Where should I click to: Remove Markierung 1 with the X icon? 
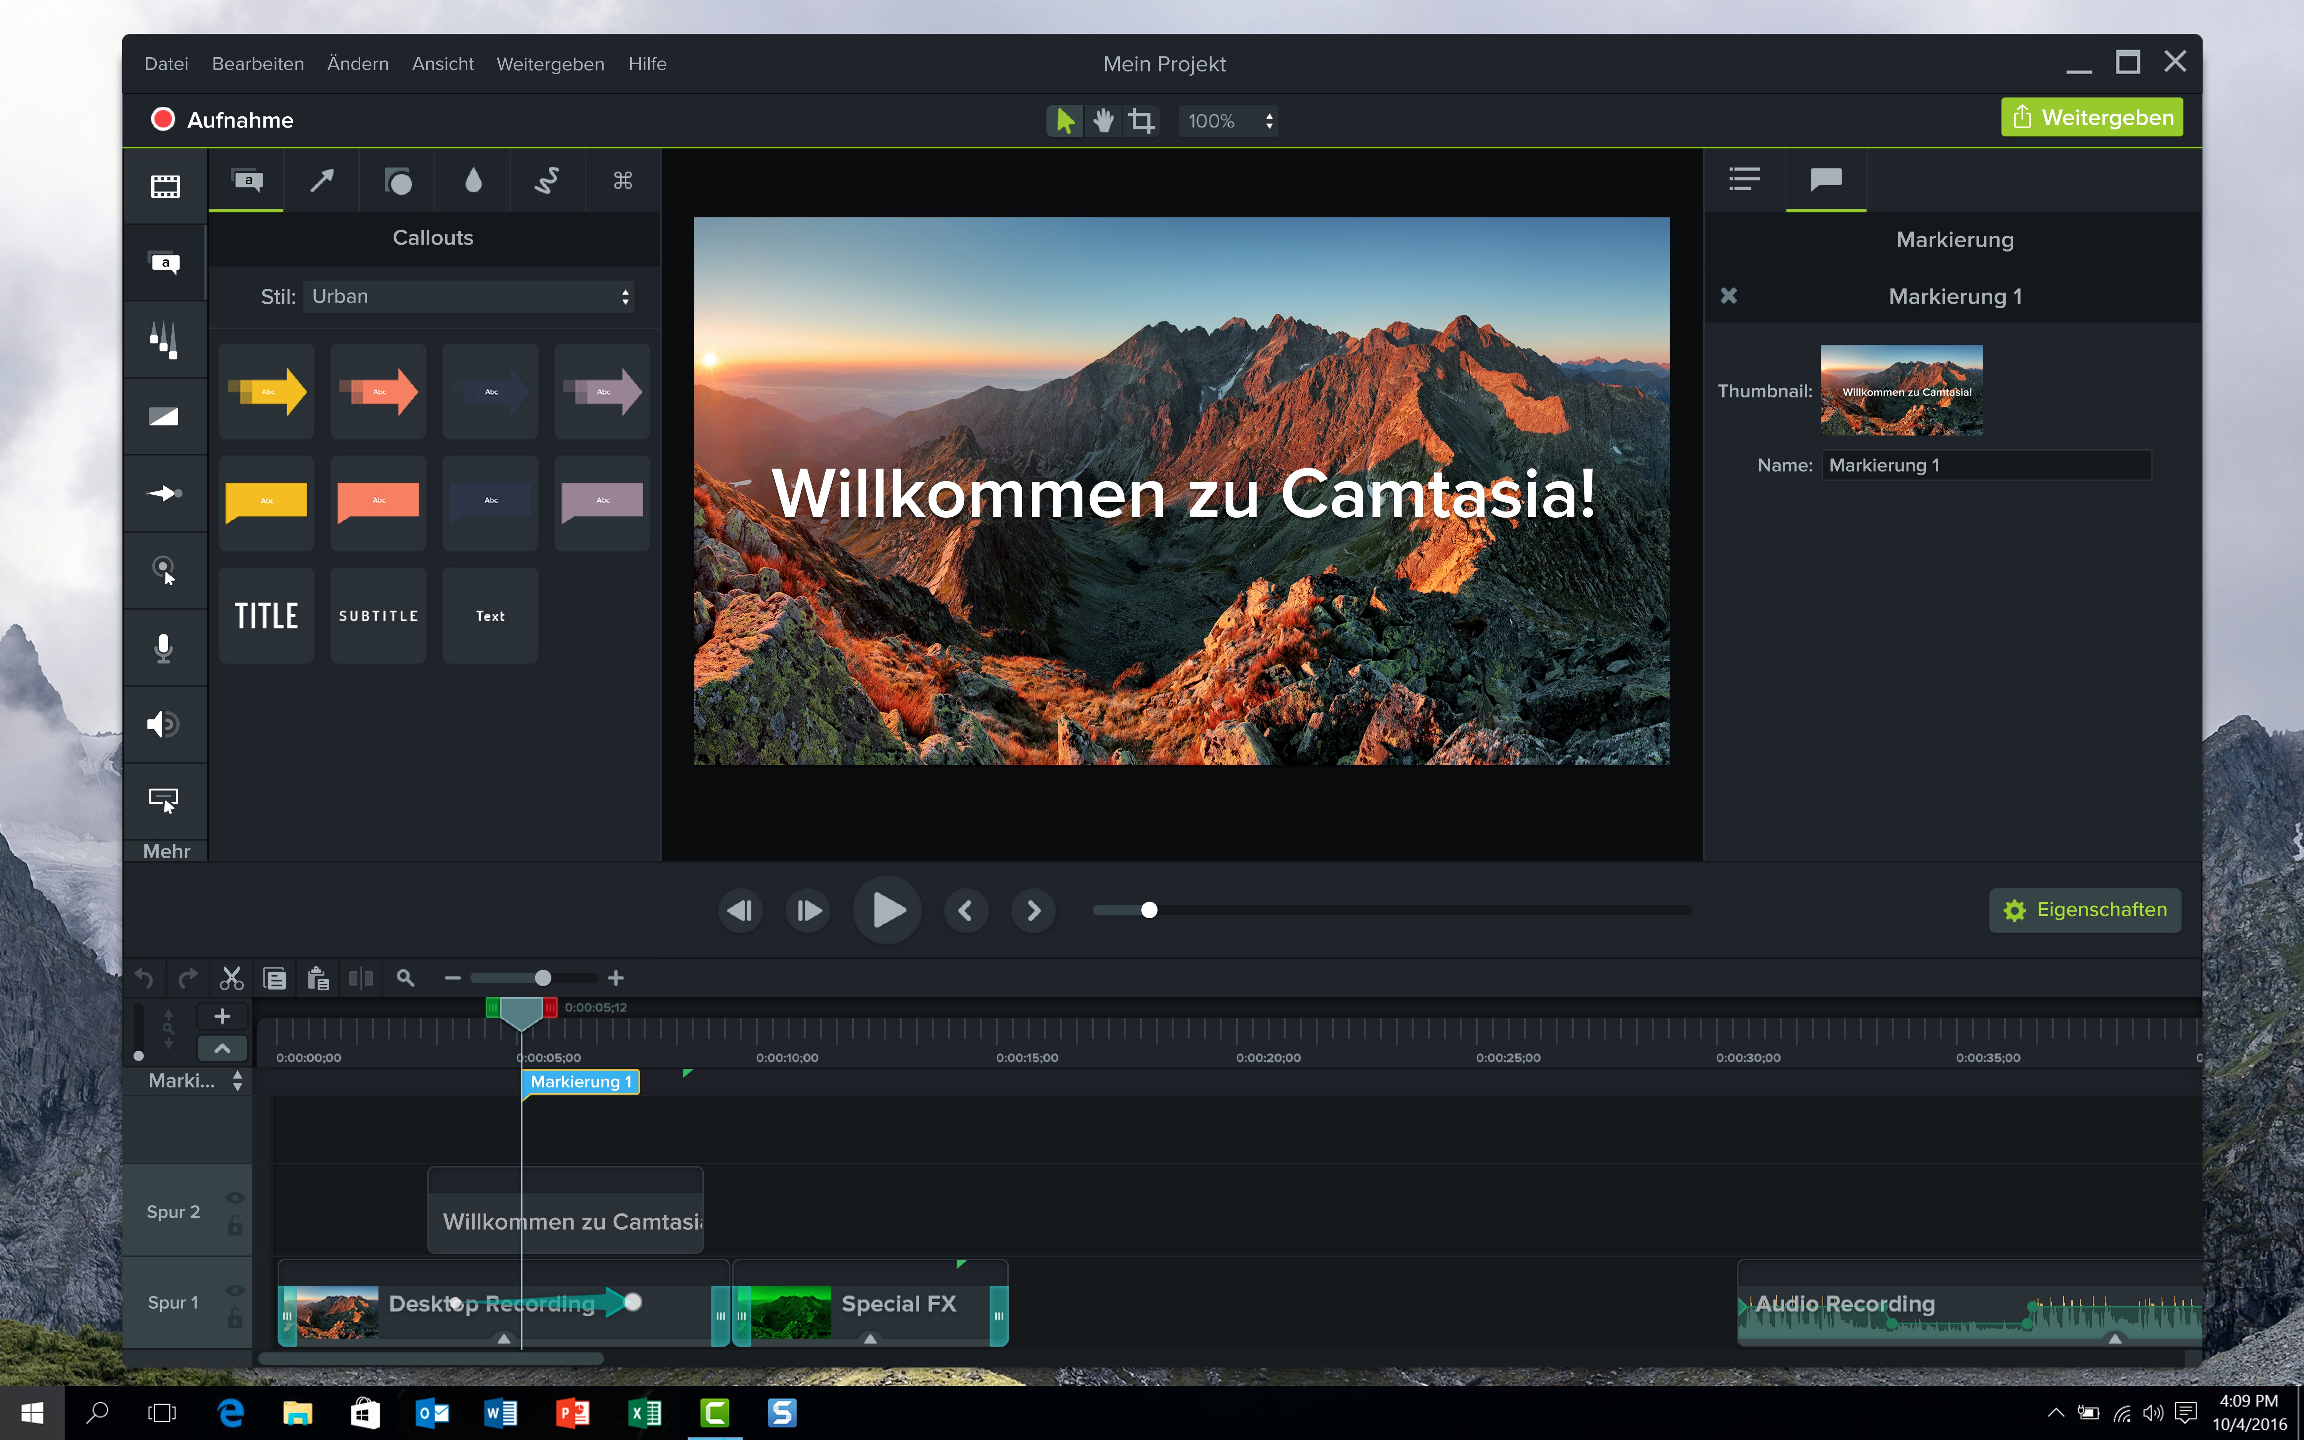point(1729,296)
